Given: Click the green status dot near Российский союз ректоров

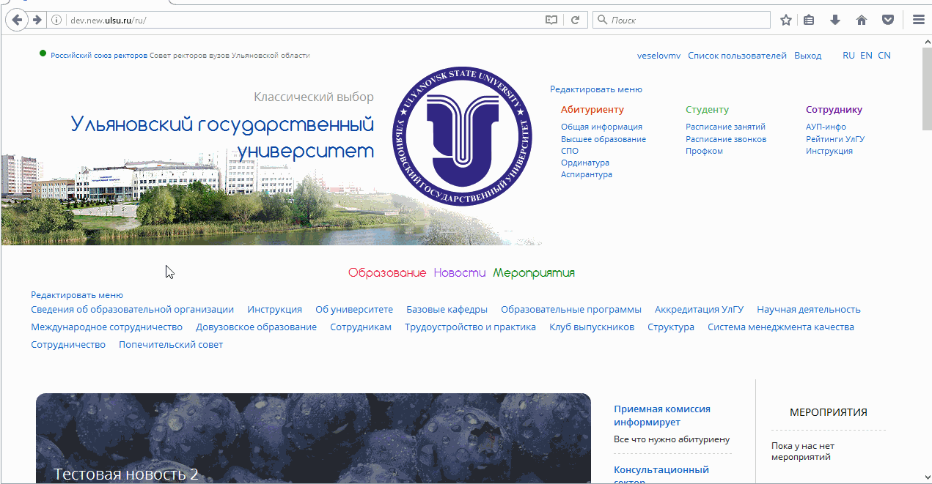Looking at the screenshot, I should click(x=43, y=53).
